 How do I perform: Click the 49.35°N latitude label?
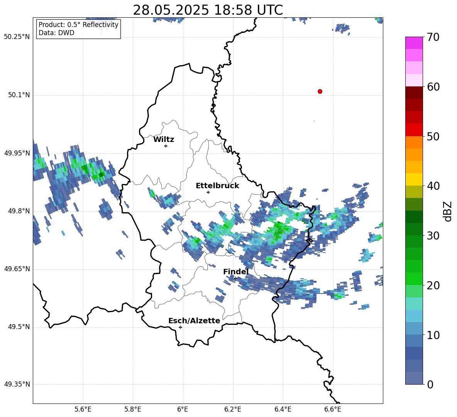click(x=17, y=384)
